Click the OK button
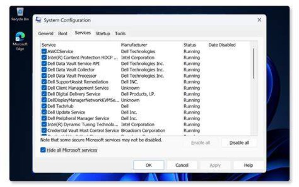 tap(149, 165)
